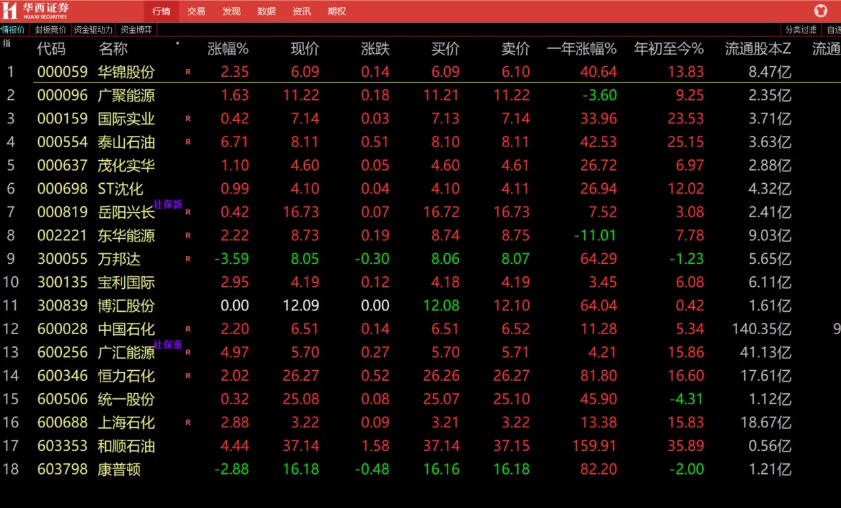This screenshot has height=508, width=841.
Task: Sort by 涨跌 column header
Action: point(375,49)
